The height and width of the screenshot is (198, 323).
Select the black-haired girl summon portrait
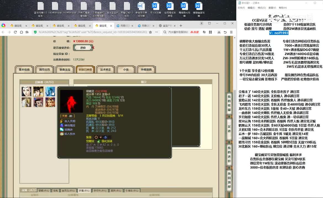(x=38, y=91)
